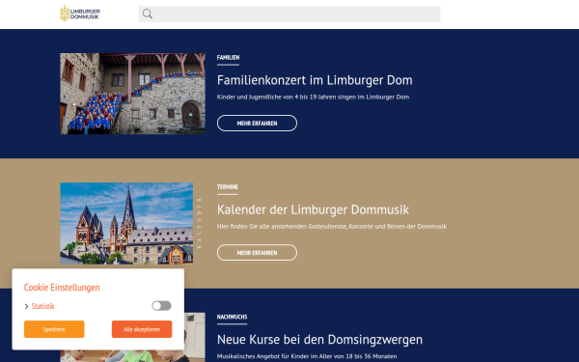Focus the search input field
579x362 pixels.
[289, 14]
